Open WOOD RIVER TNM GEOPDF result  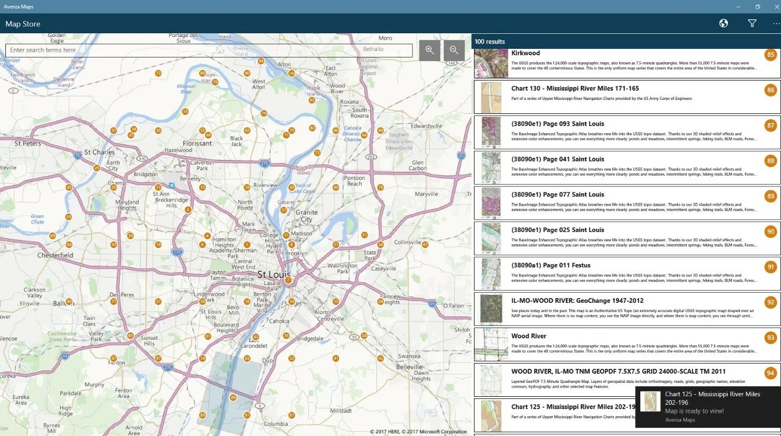click(626, 380)
